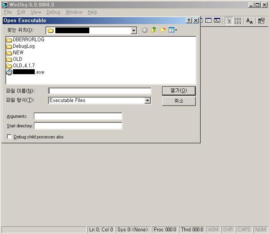Viewport: 269px width, 234px height.
Task: Click the binary 101 toolbar icon
Action: point(238,21)
